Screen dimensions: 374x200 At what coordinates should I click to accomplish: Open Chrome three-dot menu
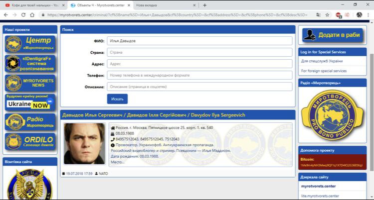369,15
